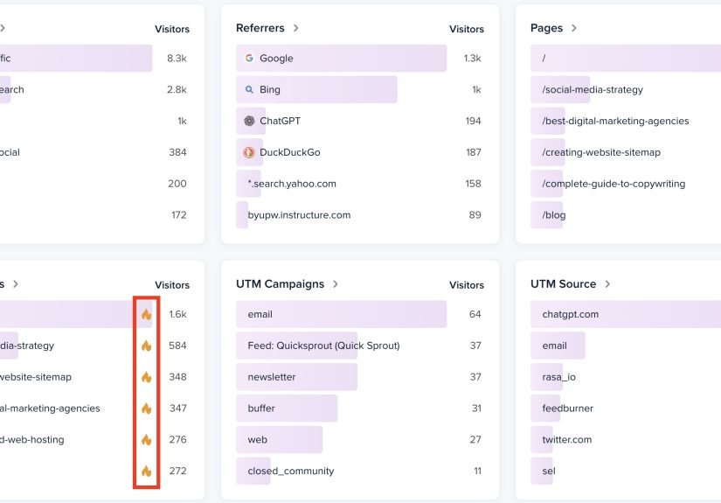This screenshot has height=503, width=721.
Task: Open the /creating-website-sitemap page row
Action: [626, 152]
